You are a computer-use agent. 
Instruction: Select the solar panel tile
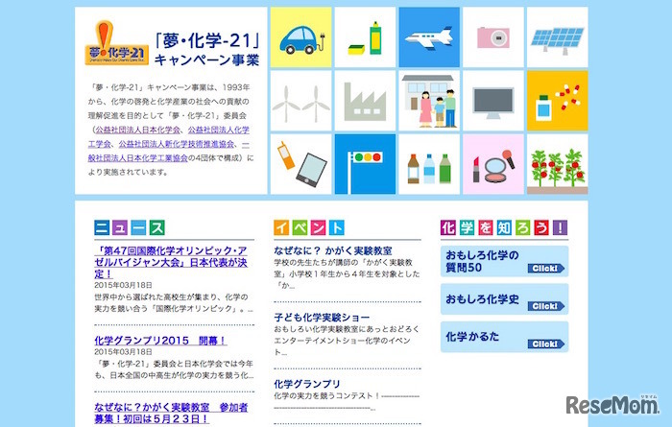click(x=557, y=37)
